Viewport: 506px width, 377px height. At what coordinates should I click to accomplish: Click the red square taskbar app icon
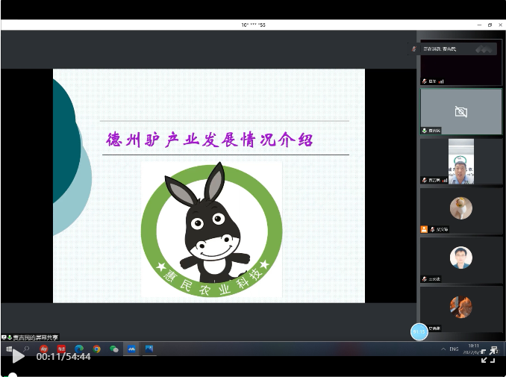(61, 349)
